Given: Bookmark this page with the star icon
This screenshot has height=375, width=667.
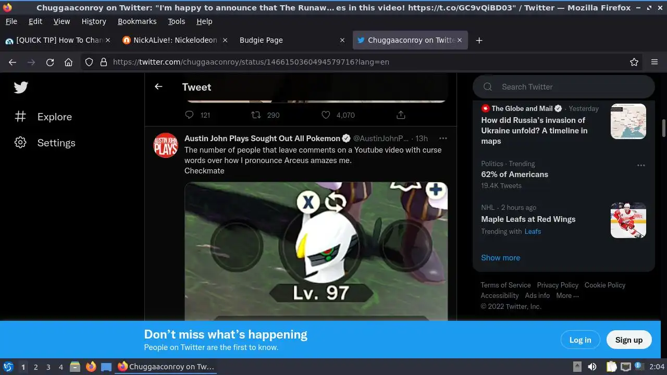Looking at the screenshot, I should pyautogui.click(x=634, y=62).
